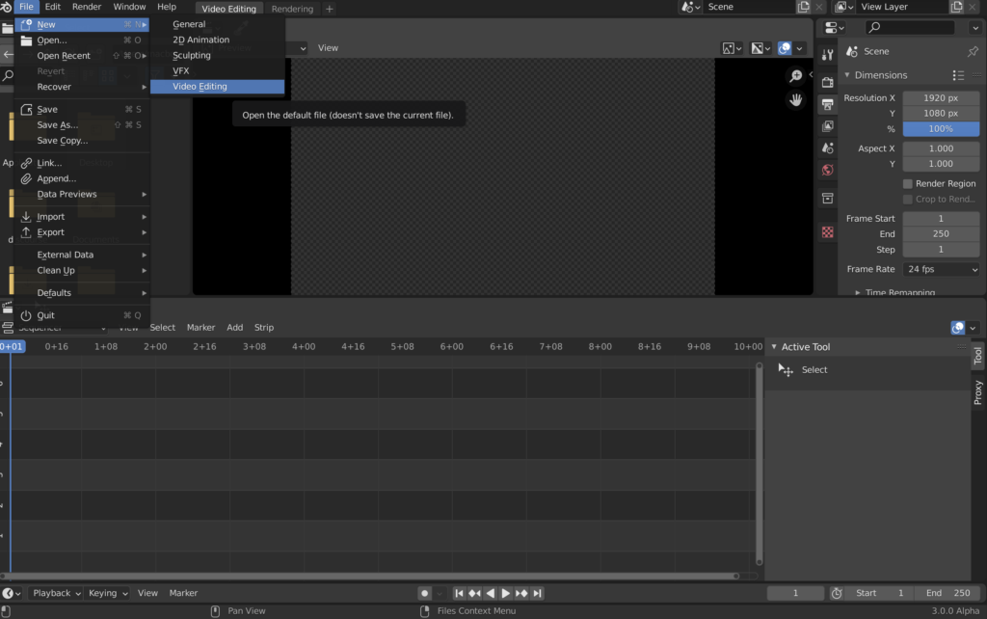Click the current frame field in timeline footer
This screenshot has width=987, height=619.
(x=795, y=593)
